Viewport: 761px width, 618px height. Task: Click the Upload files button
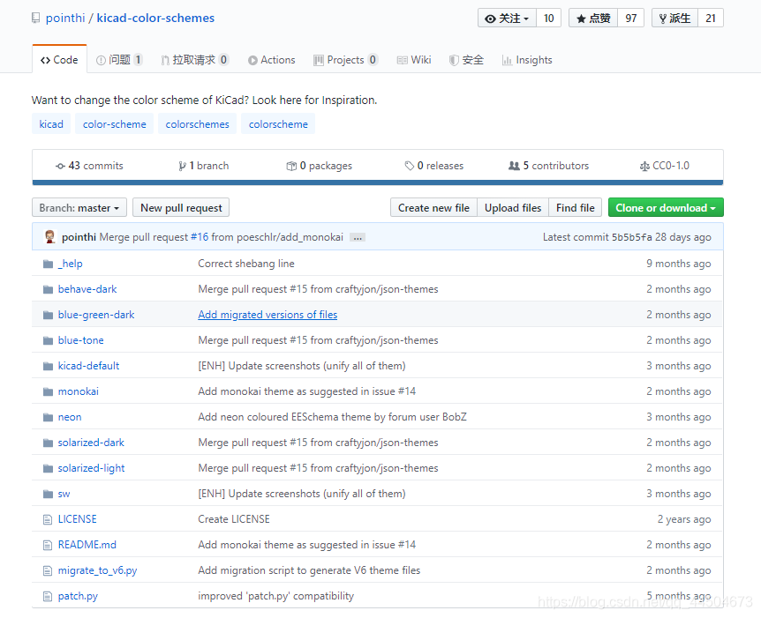click(x=513, y=207)
